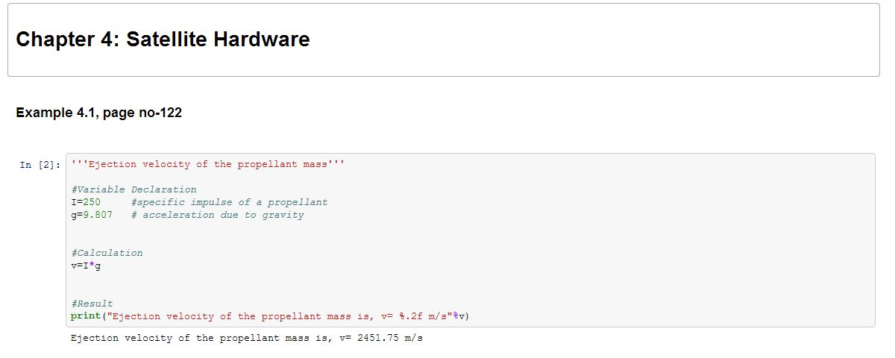Click the "Chapter 4: Satellite Hardware" heading

pyautogui.click(x=163, y=40)
